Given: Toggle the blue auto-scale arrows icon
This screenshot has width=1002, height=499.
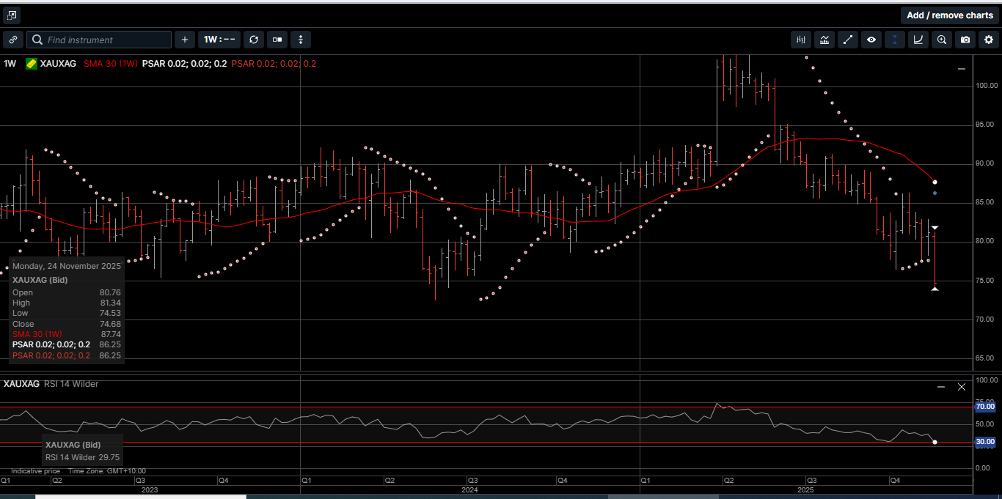Looking at the screenshot, I should [x=894, y=40].
